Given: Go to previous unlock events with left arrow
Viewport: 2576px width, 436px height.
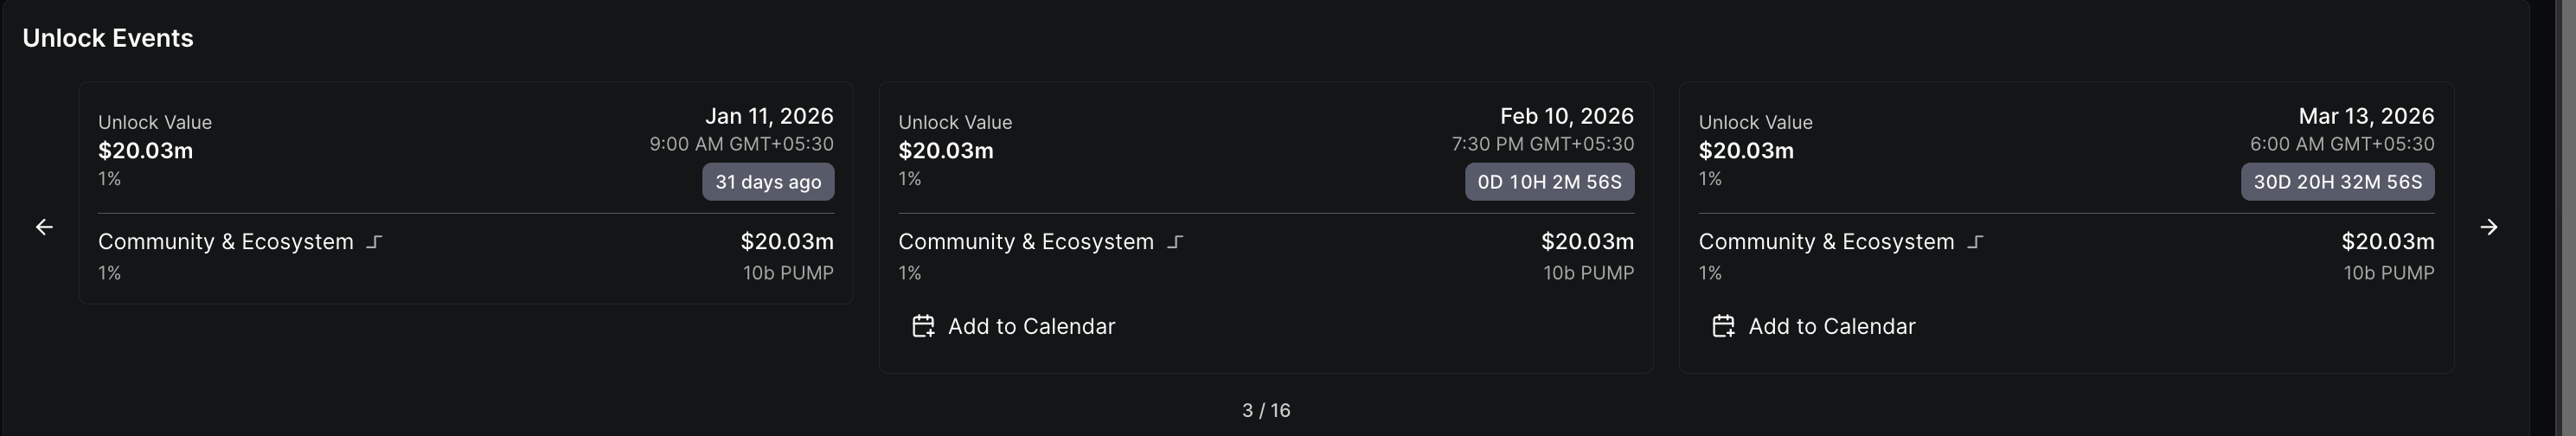Looking at the screenshot, I should (44, 227).
